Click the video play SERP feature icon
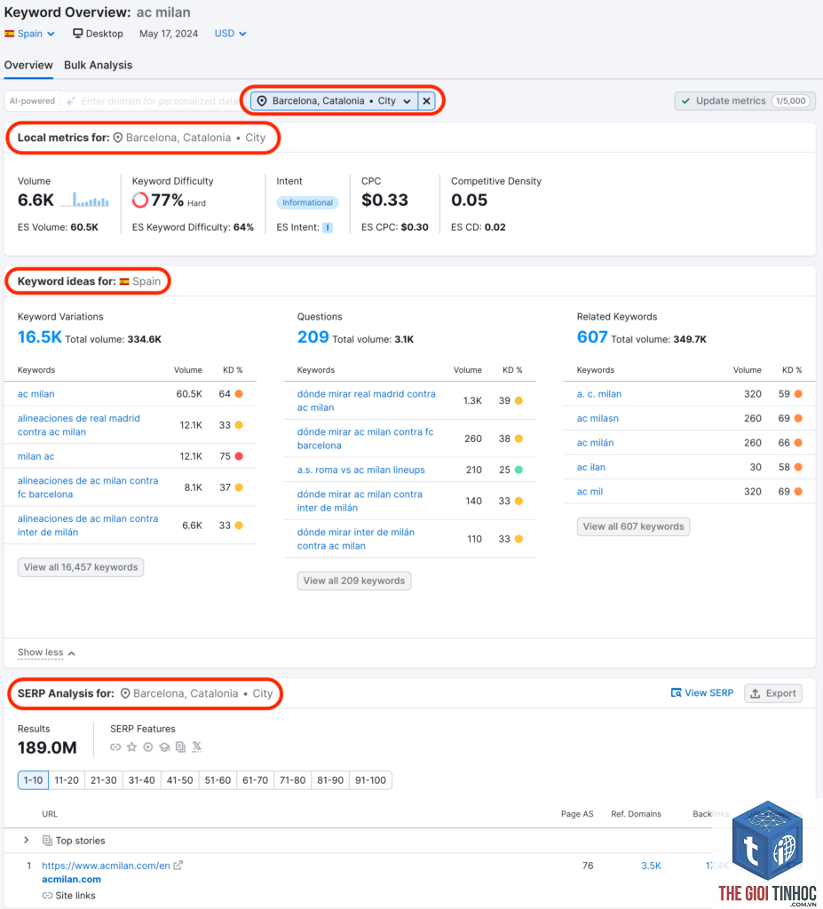823x909 pixels. click(148, 747)
